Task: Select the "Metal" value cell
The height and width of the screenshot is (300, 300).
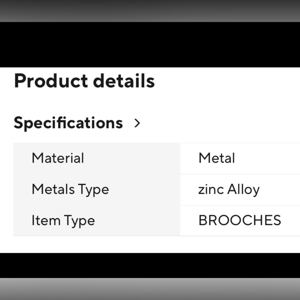Action: tap(217, 158)
